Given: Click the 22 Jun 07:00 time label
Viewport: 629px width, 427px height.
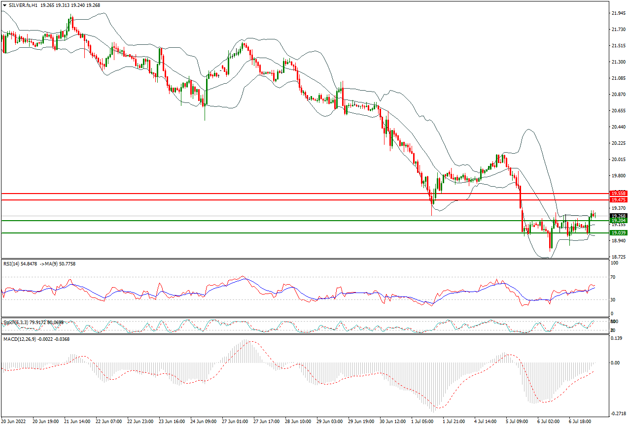Looking at the screenshot, I should coord(109,422).
